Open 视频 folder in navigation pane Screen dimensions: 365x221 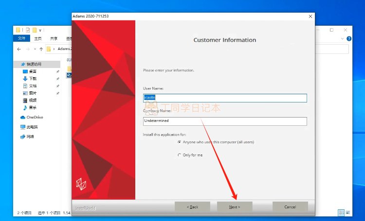coord(33,100)
